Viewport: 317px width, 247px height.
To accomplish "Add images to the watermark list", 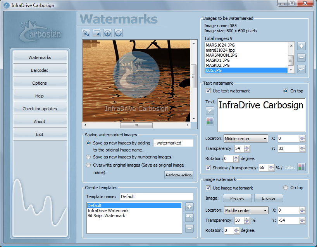I will coord(301,46).
